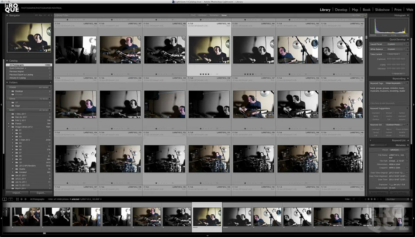This screenshot has width=415, height=237.
Task: Collapse the Folders panel
Action: click(x=7, y=82)
